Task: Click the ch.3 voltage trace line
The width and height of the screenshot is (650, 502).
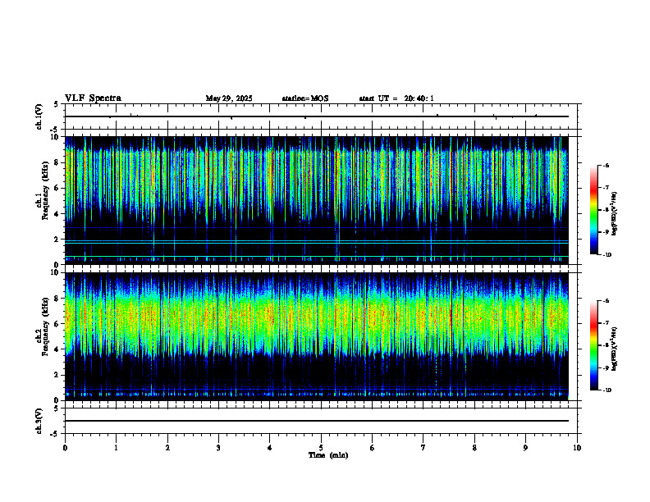Action: [x=316, y=421]
